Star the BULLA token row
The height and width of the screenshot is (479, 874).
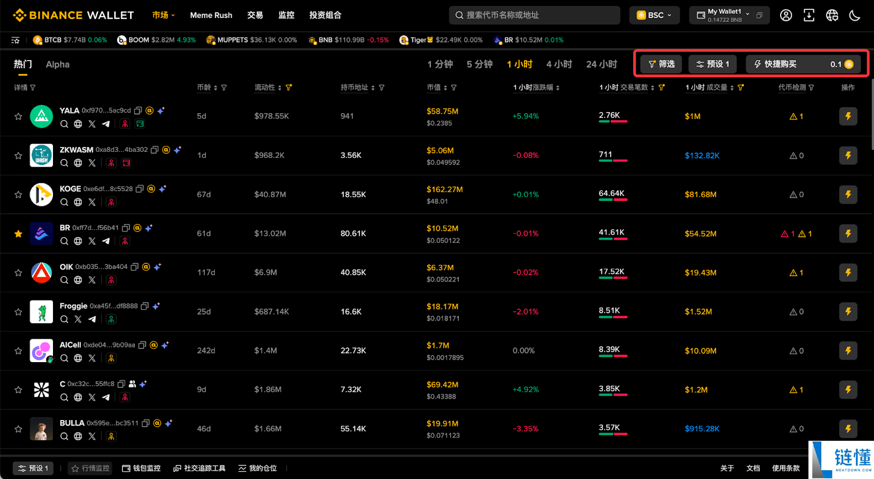point(19,429)
